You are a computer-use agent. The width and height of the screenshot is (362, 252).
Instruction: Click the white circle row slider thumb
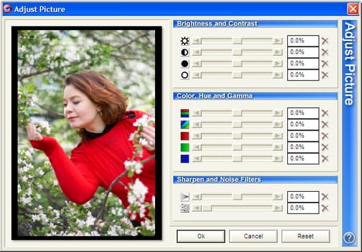[237, 75]
